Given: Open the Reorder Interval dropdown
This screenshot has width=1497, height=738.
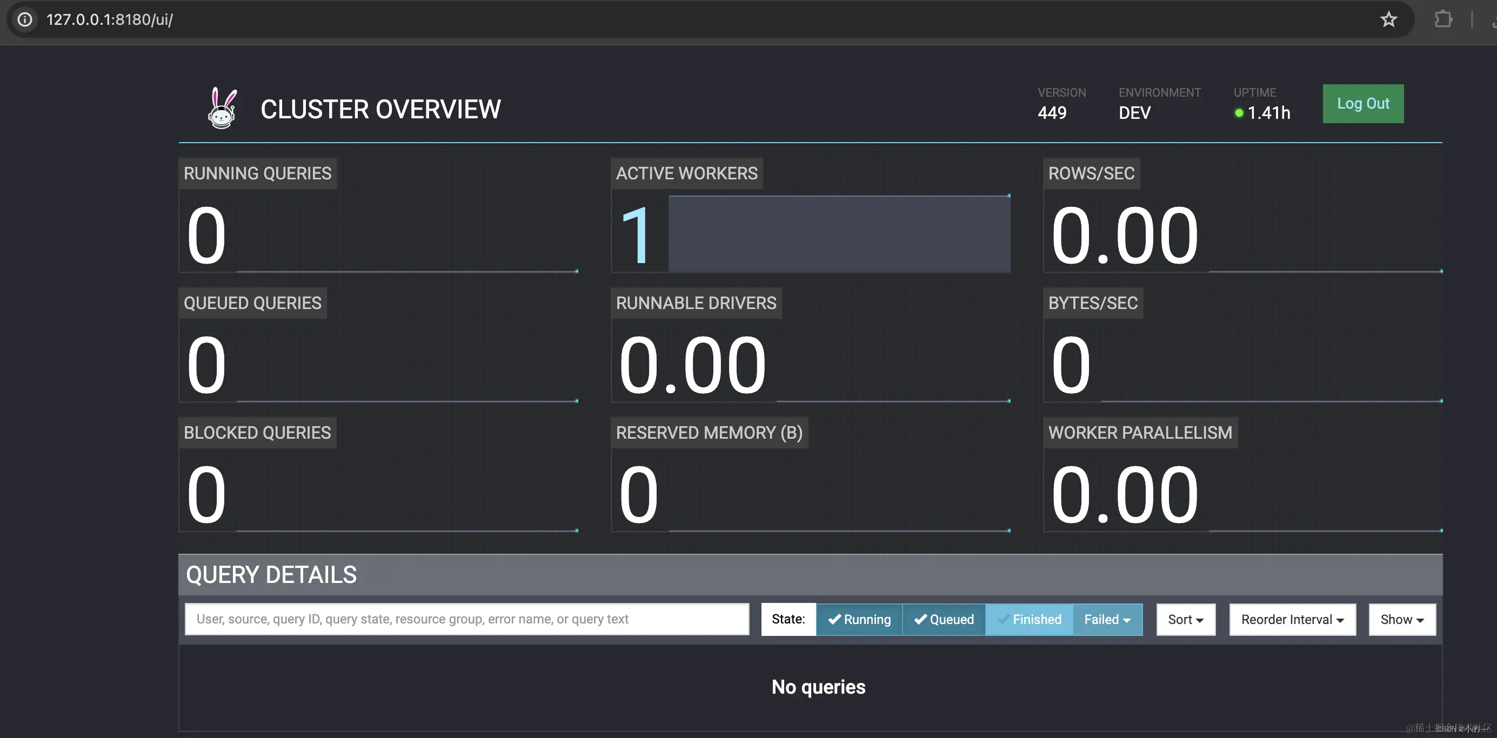Looking at the screenshot, I should coord(1292,620).
